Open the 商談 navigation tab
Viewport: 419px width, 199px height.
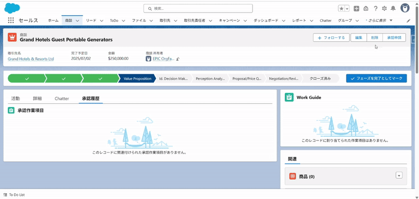point(69,20)
